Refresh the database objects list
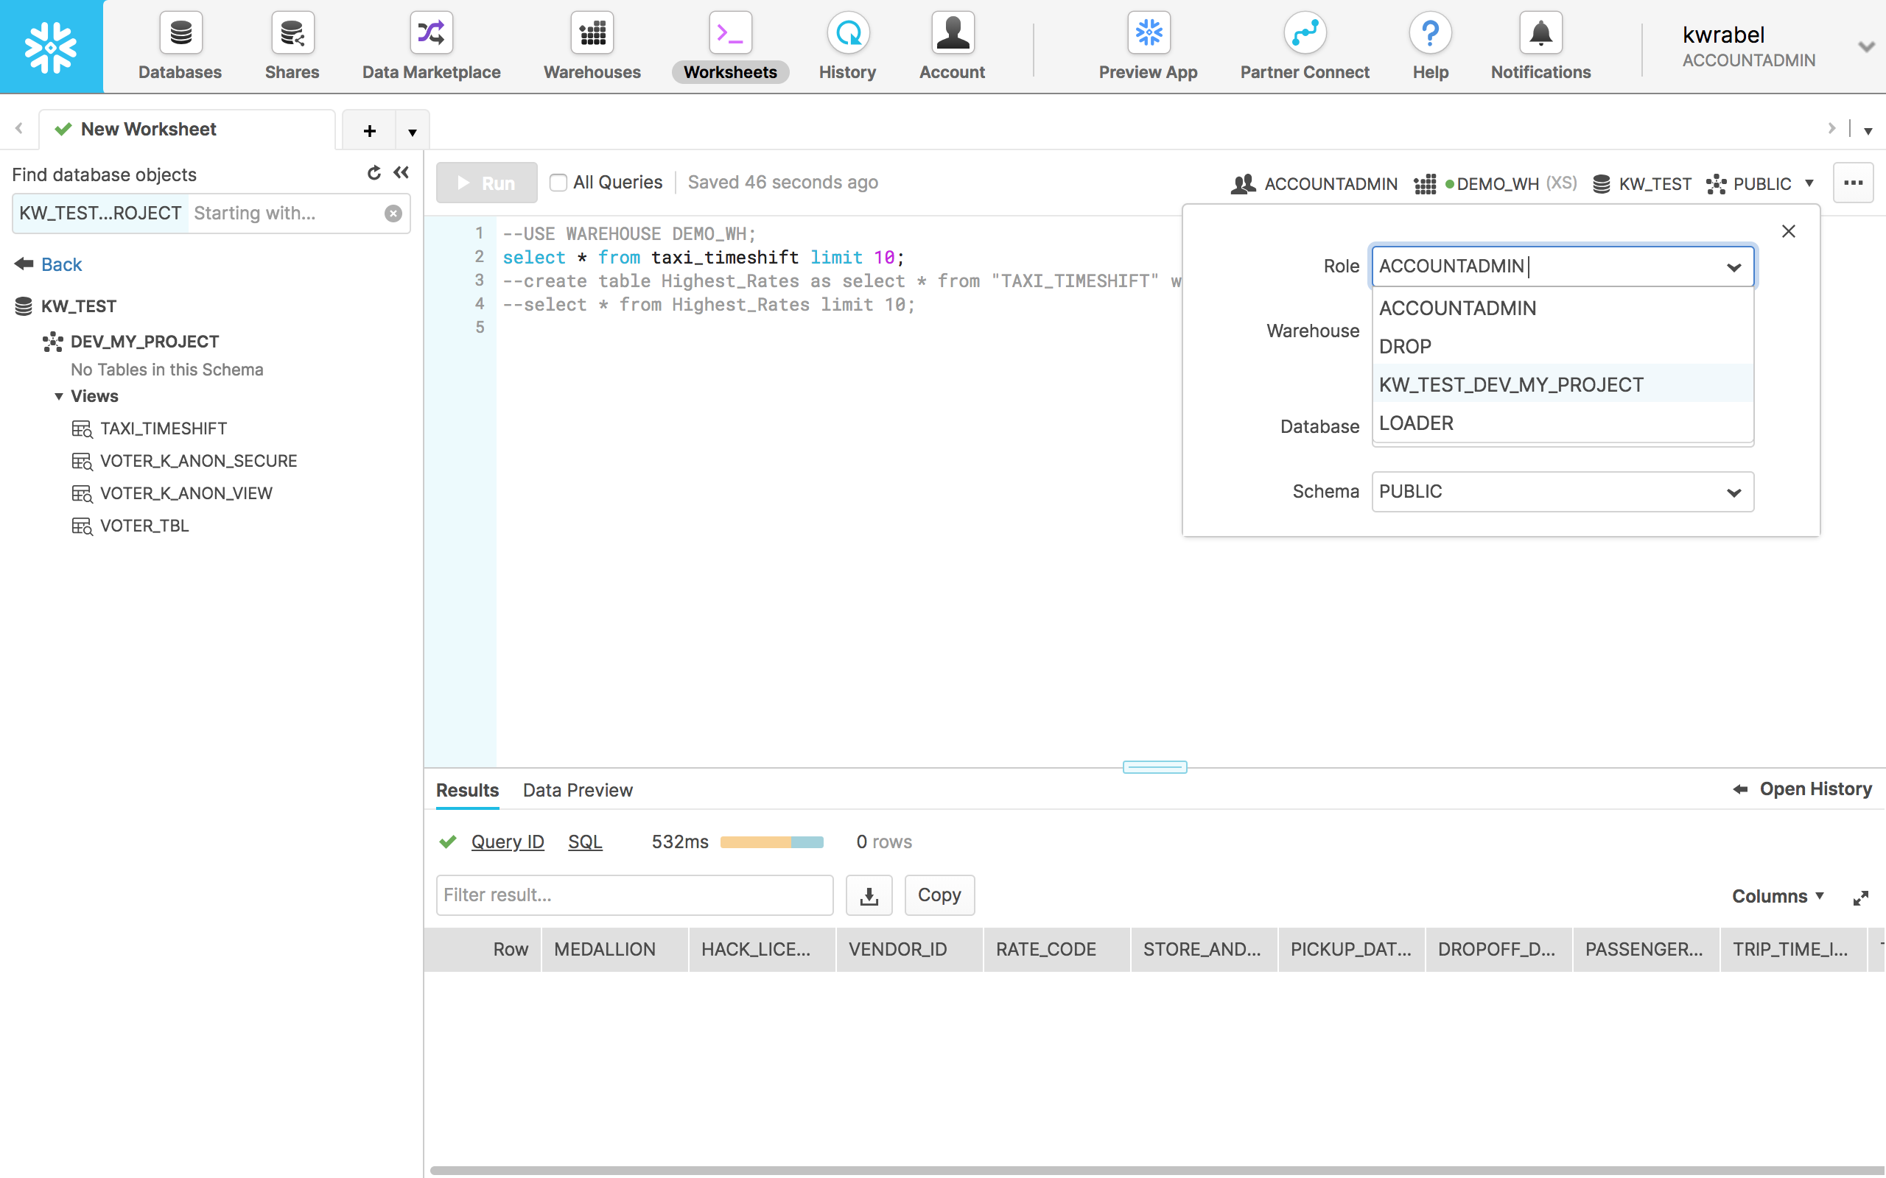 pos(374,173)
